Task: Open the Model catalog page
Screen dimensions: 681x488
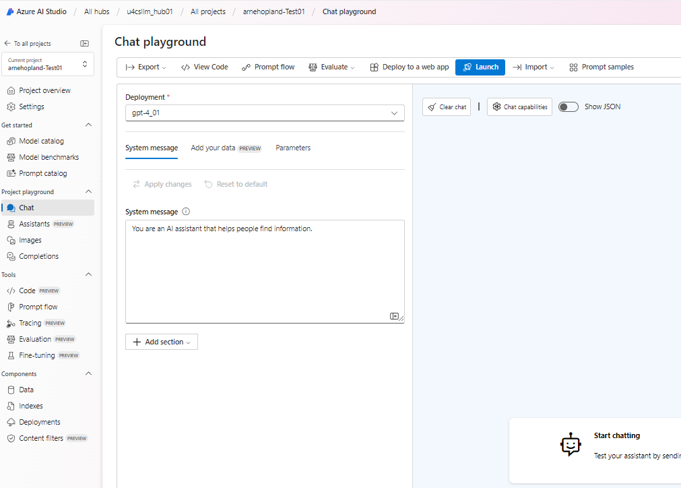Action: 41,141
